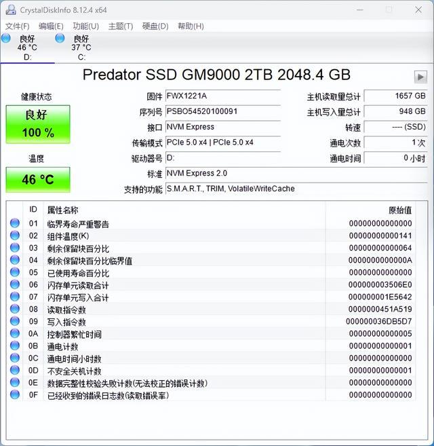434x446 pixels.
Task: Open the 帮助(H) menu
Action: 191,26
